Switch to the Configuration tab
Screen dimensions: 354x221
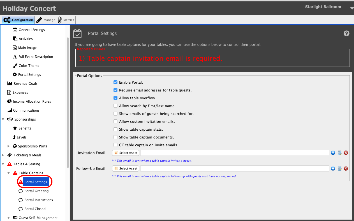(18, 20)
